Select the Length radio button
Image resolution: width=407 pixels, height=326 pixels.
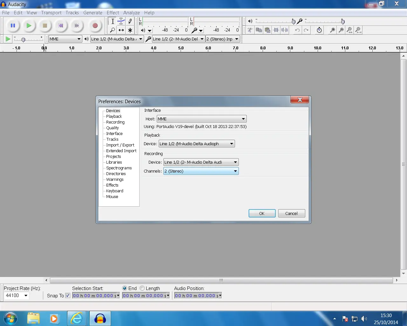point(142,288)
